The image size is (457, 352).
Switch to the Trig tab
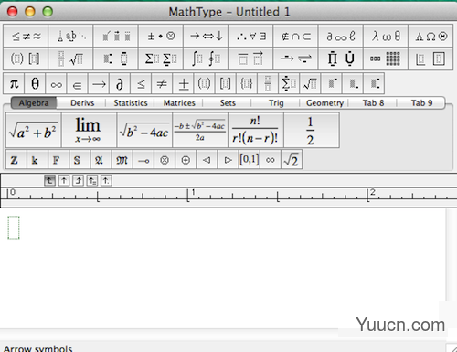click(276, 103)
